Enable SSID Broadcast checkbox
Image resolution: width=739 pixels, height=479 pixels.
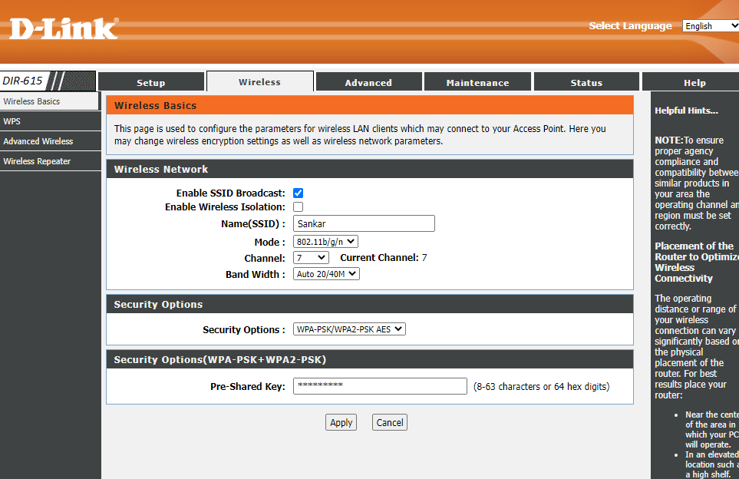tap(298, 193)
